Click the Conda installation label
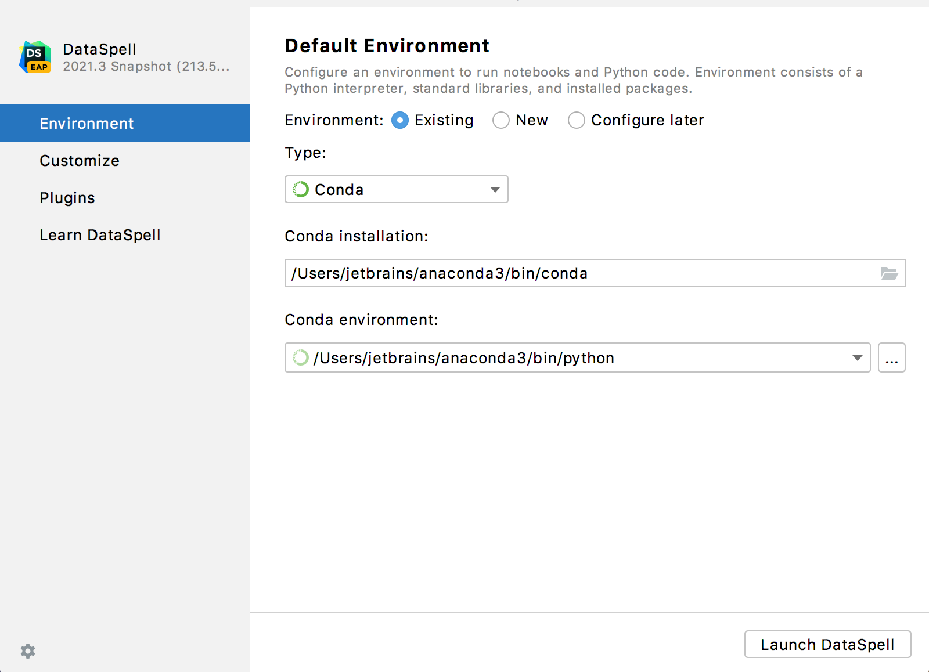Screen dimensions: 929x672 [x=357, y=236]
